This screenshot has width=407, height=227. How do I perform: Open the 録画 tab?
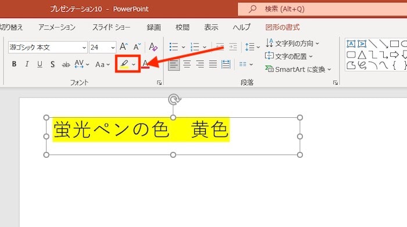(x=153, y=27)
